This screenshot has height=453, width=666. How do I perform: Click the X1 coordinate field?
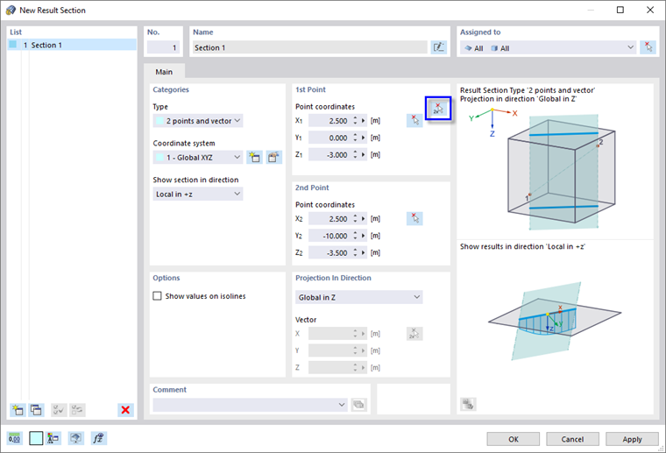pyautogui.click(x=330, y=121)
